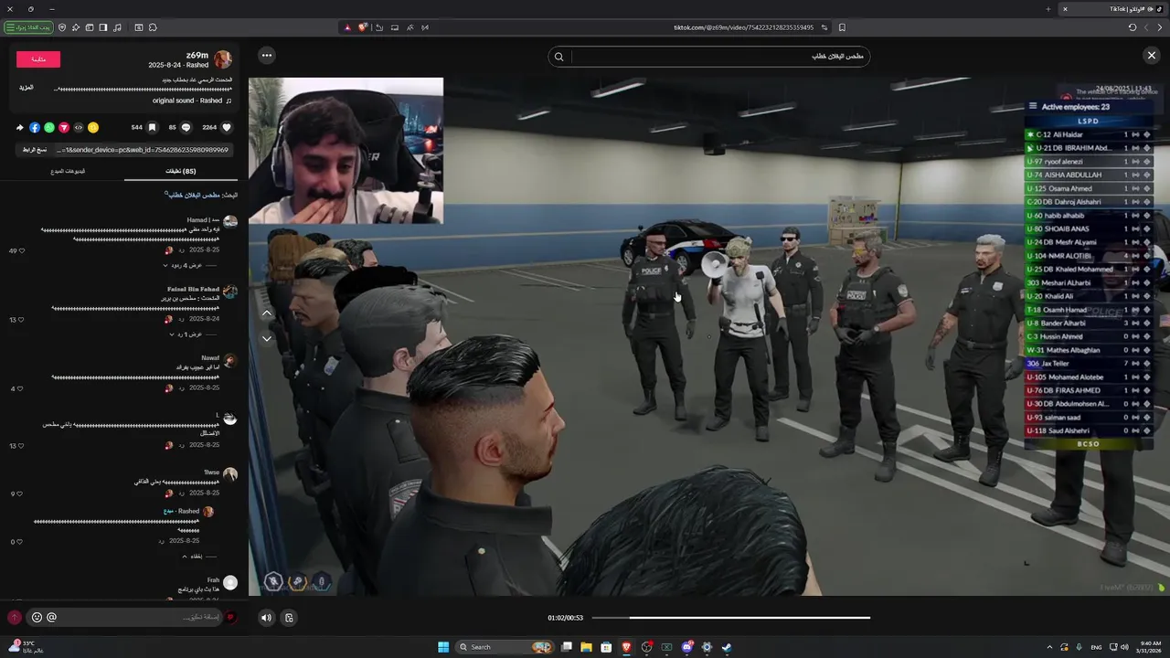
Task: Click the embed code share icon
Action: pyautogui.click(x=79, y=128)
